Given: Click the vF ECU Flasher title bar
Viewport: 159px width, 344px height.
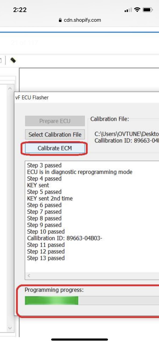Looking at the screenshot, I should click(87, 98).
